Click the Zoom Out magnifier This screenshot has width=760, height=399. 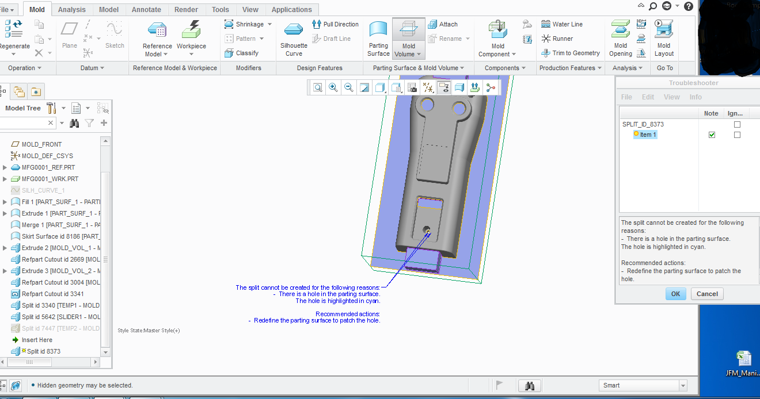(348, 87)
